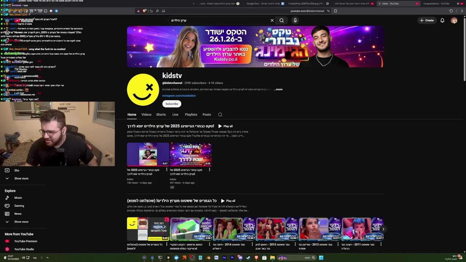The height and width of the screenshot is (262, 466).
Task: Subscribe to the kidstv channel
Action: 171,104
